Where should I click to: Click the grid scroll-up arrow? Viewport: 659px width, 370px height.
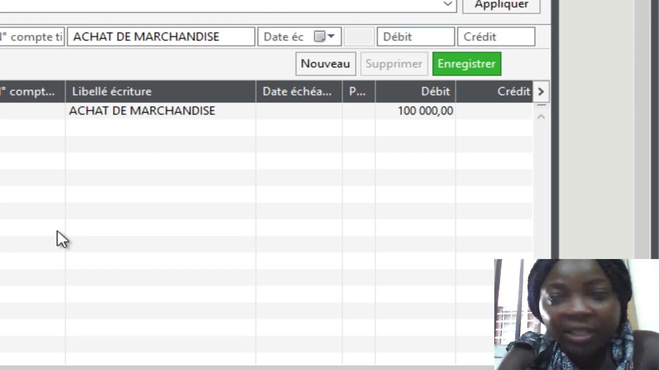tap(541, 117)
